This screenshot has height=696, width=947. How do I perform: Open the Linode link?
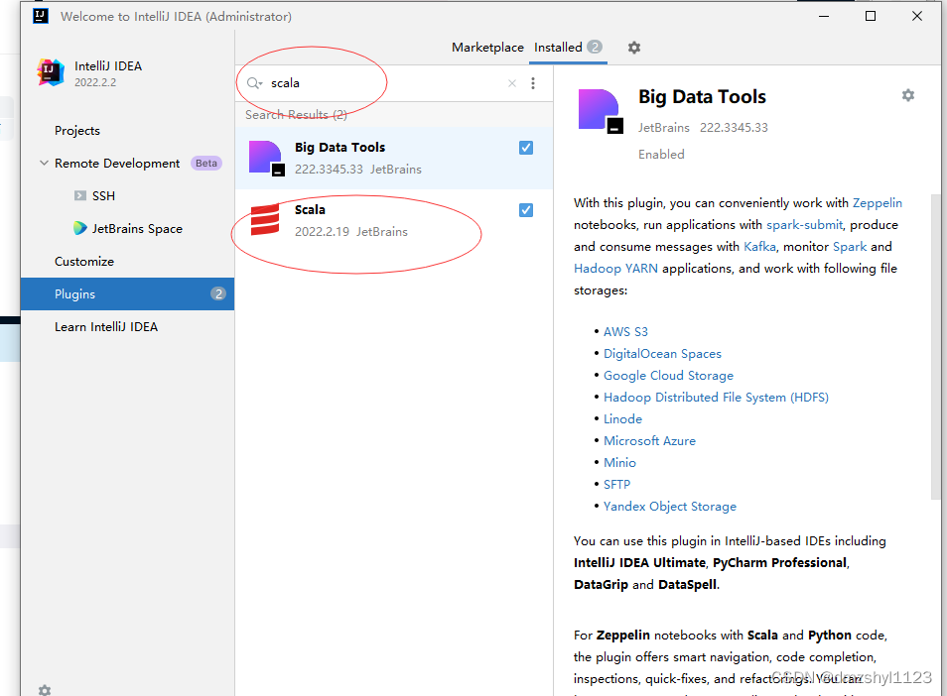coord(622,418)
